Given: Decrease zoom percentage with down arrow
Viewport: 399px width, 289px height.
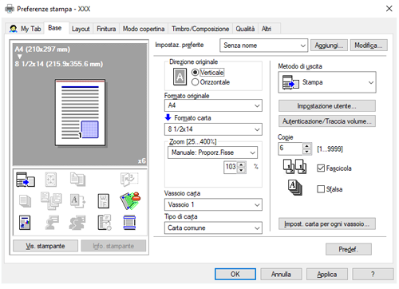Looking at the screenshot, I should click(x=241, y=170).
